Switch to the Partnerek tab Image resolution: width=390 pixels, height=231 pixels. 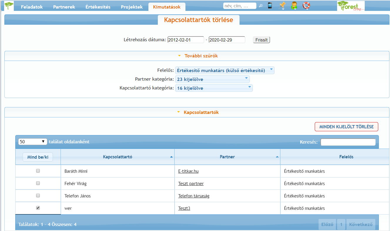[x=64, y=7]
